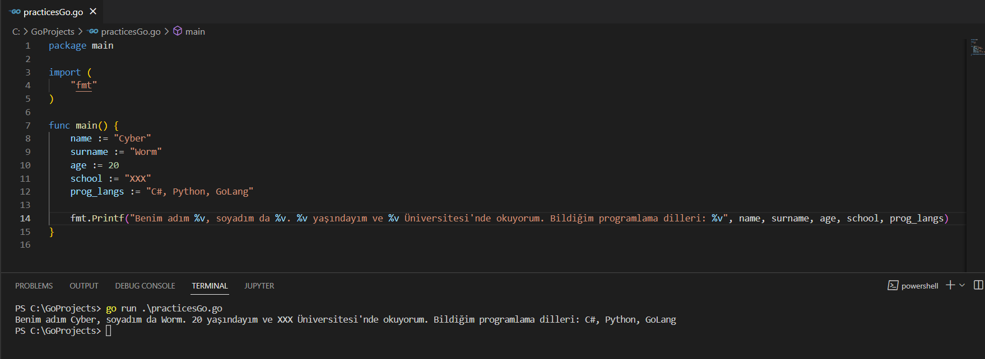Click line number 14 in the gutter
Image resolution: width=985 pixels, height=359 pixels.
(x=25, y=218)
